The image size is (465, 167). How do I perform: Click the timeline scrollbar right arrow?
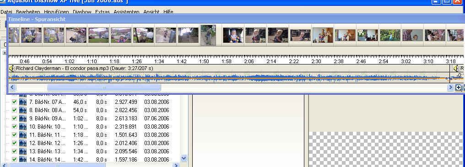(450, 87)
